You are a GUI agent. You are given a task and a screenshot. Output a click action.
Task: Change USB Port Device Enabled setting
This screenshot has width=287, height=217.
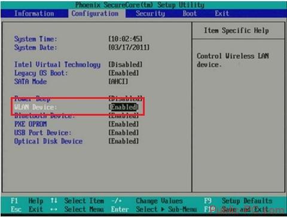point(124,132)
